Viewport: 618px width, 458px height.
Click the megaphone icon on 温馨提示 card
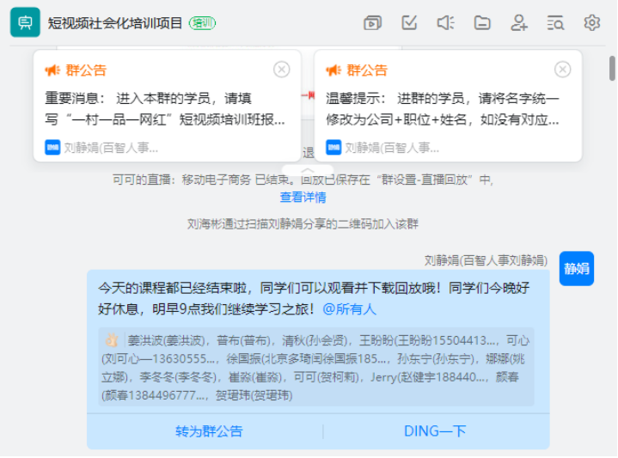coord(333,70)
